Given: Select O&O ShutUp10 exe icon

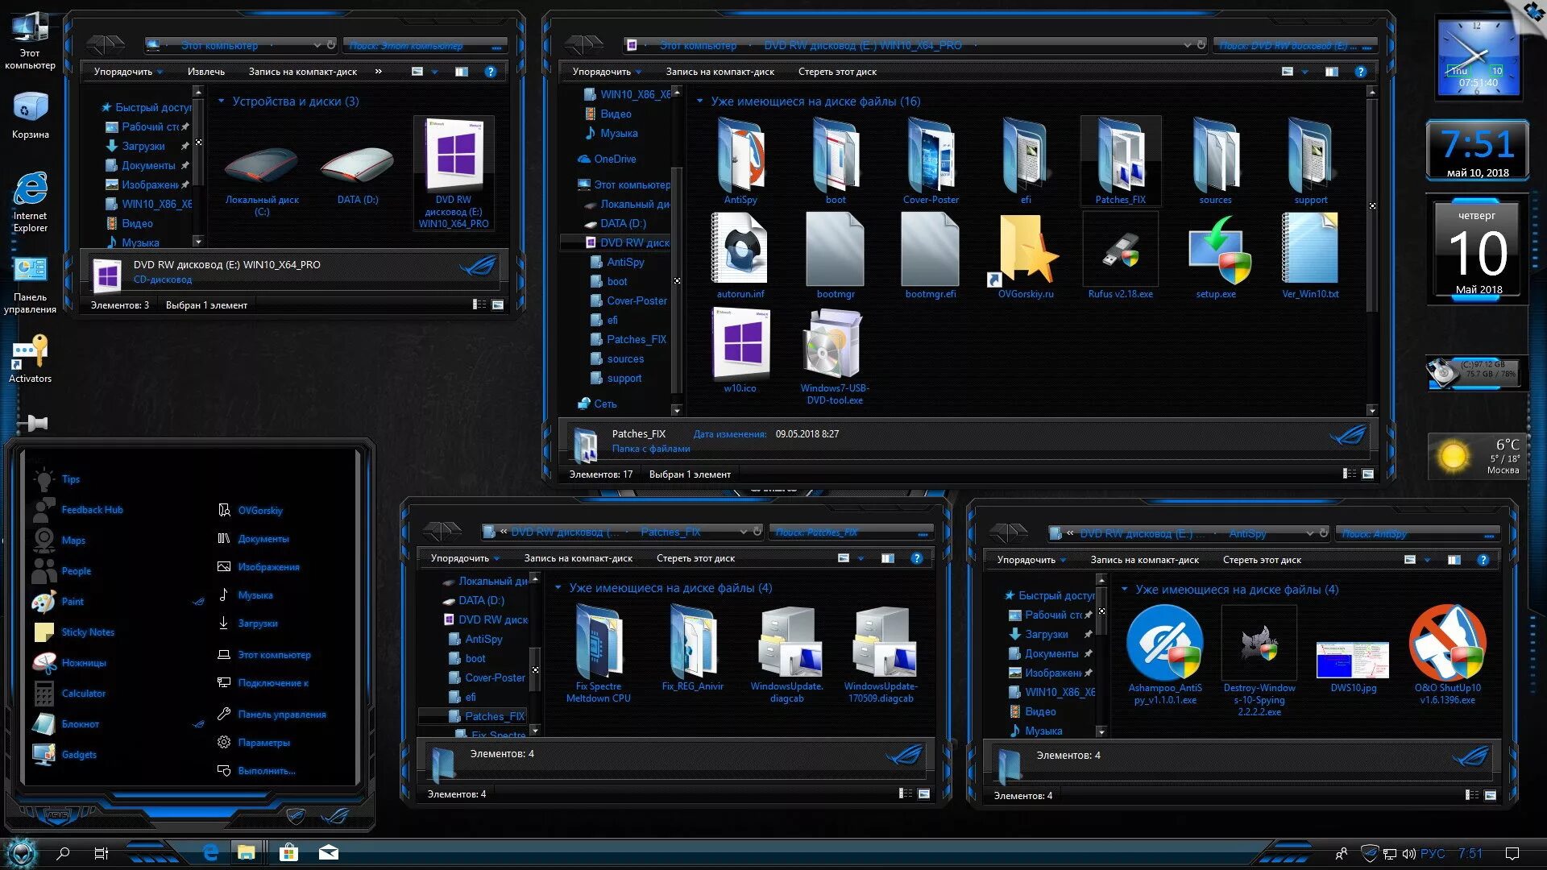Looking at the screenshot, I should [1448, 655].
